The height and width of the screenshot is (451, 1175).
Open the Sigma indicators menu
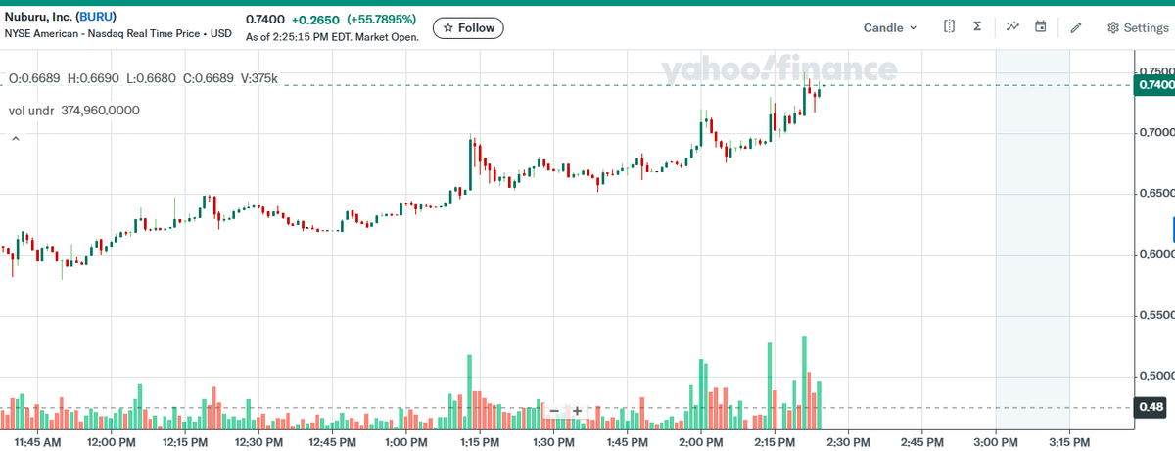coord(977,27)
